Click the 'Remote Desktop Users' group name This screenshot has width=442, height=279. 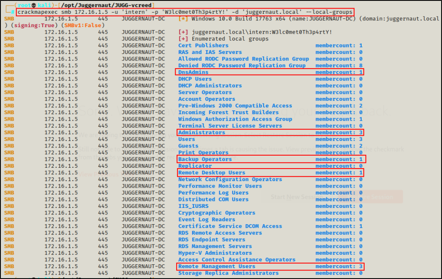coord(212,173)
